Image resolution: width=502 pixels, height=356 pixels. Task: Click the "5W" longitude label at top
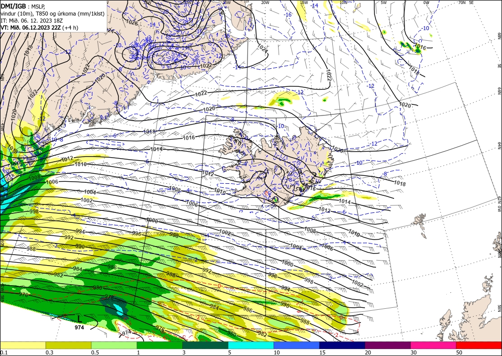384,3
